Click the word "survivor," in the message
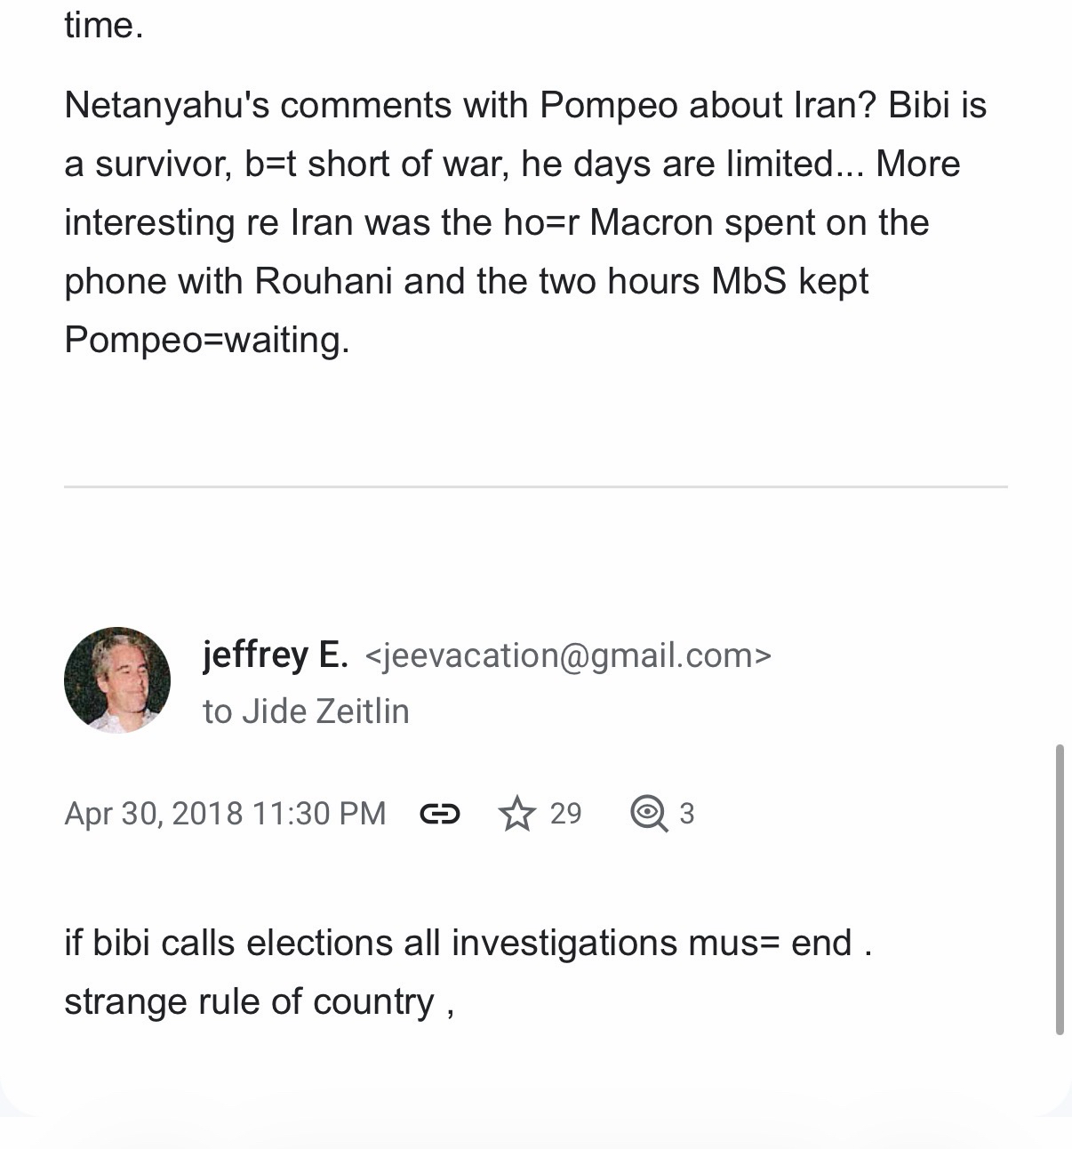 point(164,165)
